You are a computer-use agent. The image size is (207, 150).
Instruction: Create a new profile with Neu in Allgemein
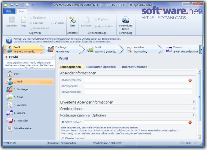click(24, 22)
